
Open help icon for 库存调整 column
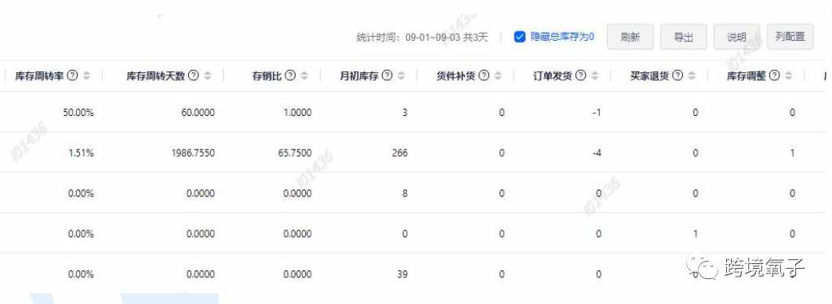coord(775,76)
